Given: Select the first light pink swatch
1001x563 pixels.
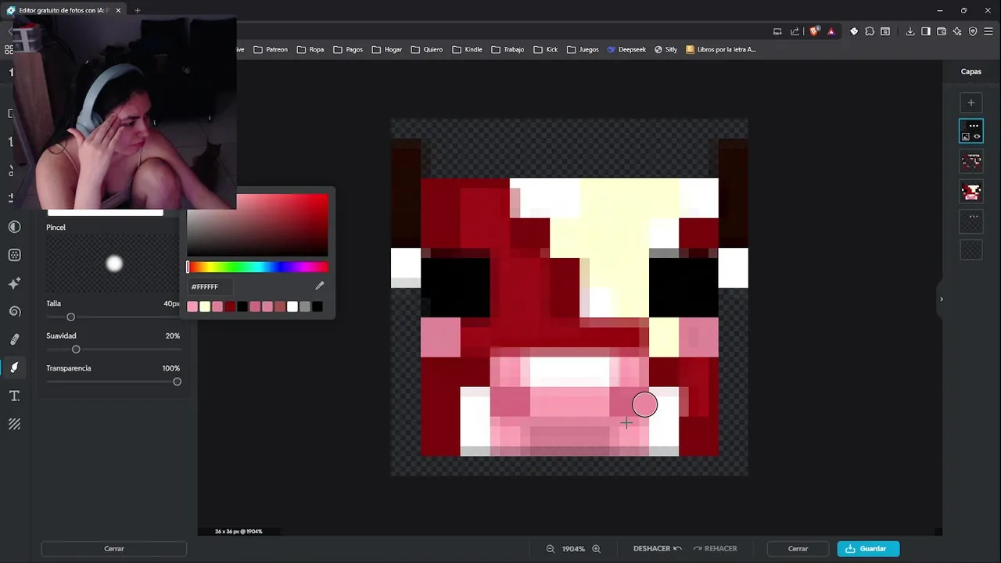Looking at the screenshot, I should coord(192,307).
